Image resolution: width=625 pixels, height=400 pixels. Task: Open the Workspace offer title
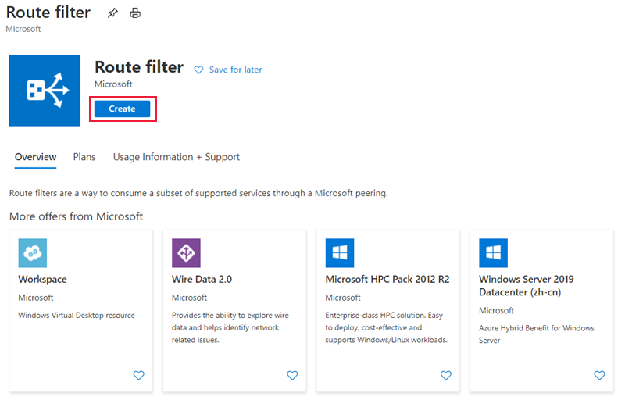[43, 279]
